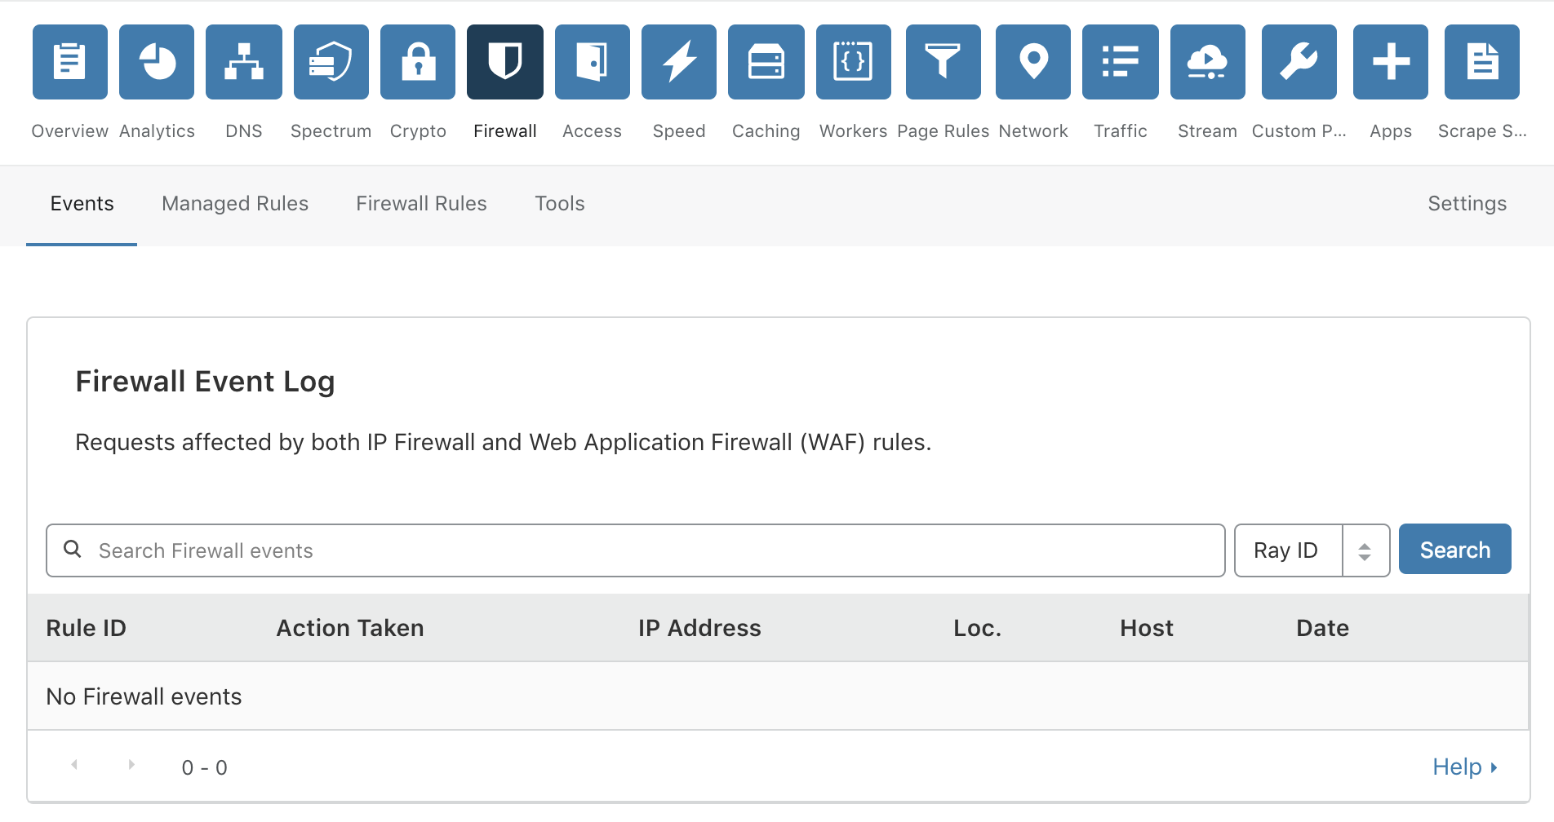Screen dimensions: 1554x822
Task: Switch to the Firewall Rules tab
Action: (x=421, y=204)
